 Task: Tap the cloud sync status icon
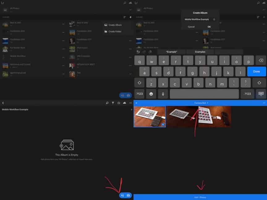(x=125, y=103)
